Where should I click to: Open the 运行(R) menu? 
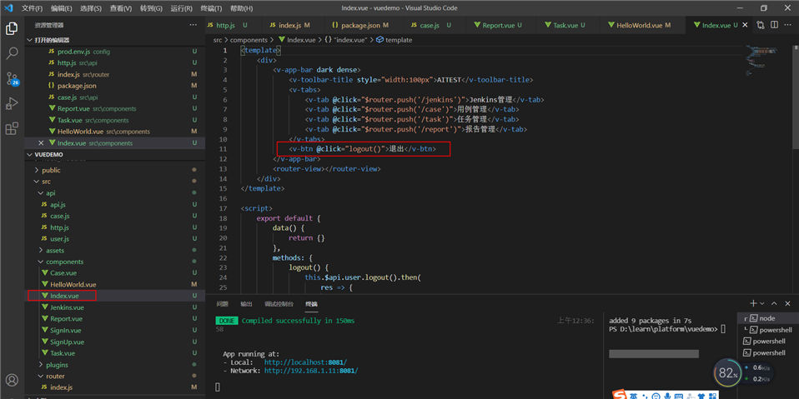(x=182, y=8)
